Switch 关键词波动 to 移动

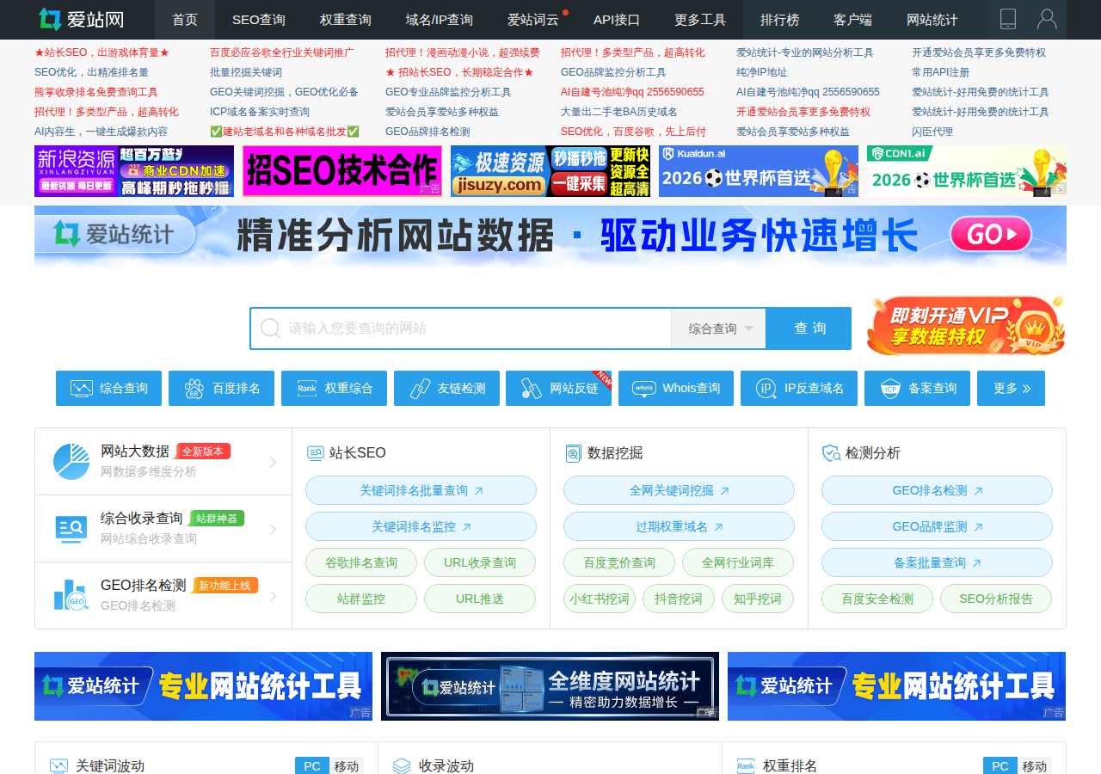click(347, 766)
